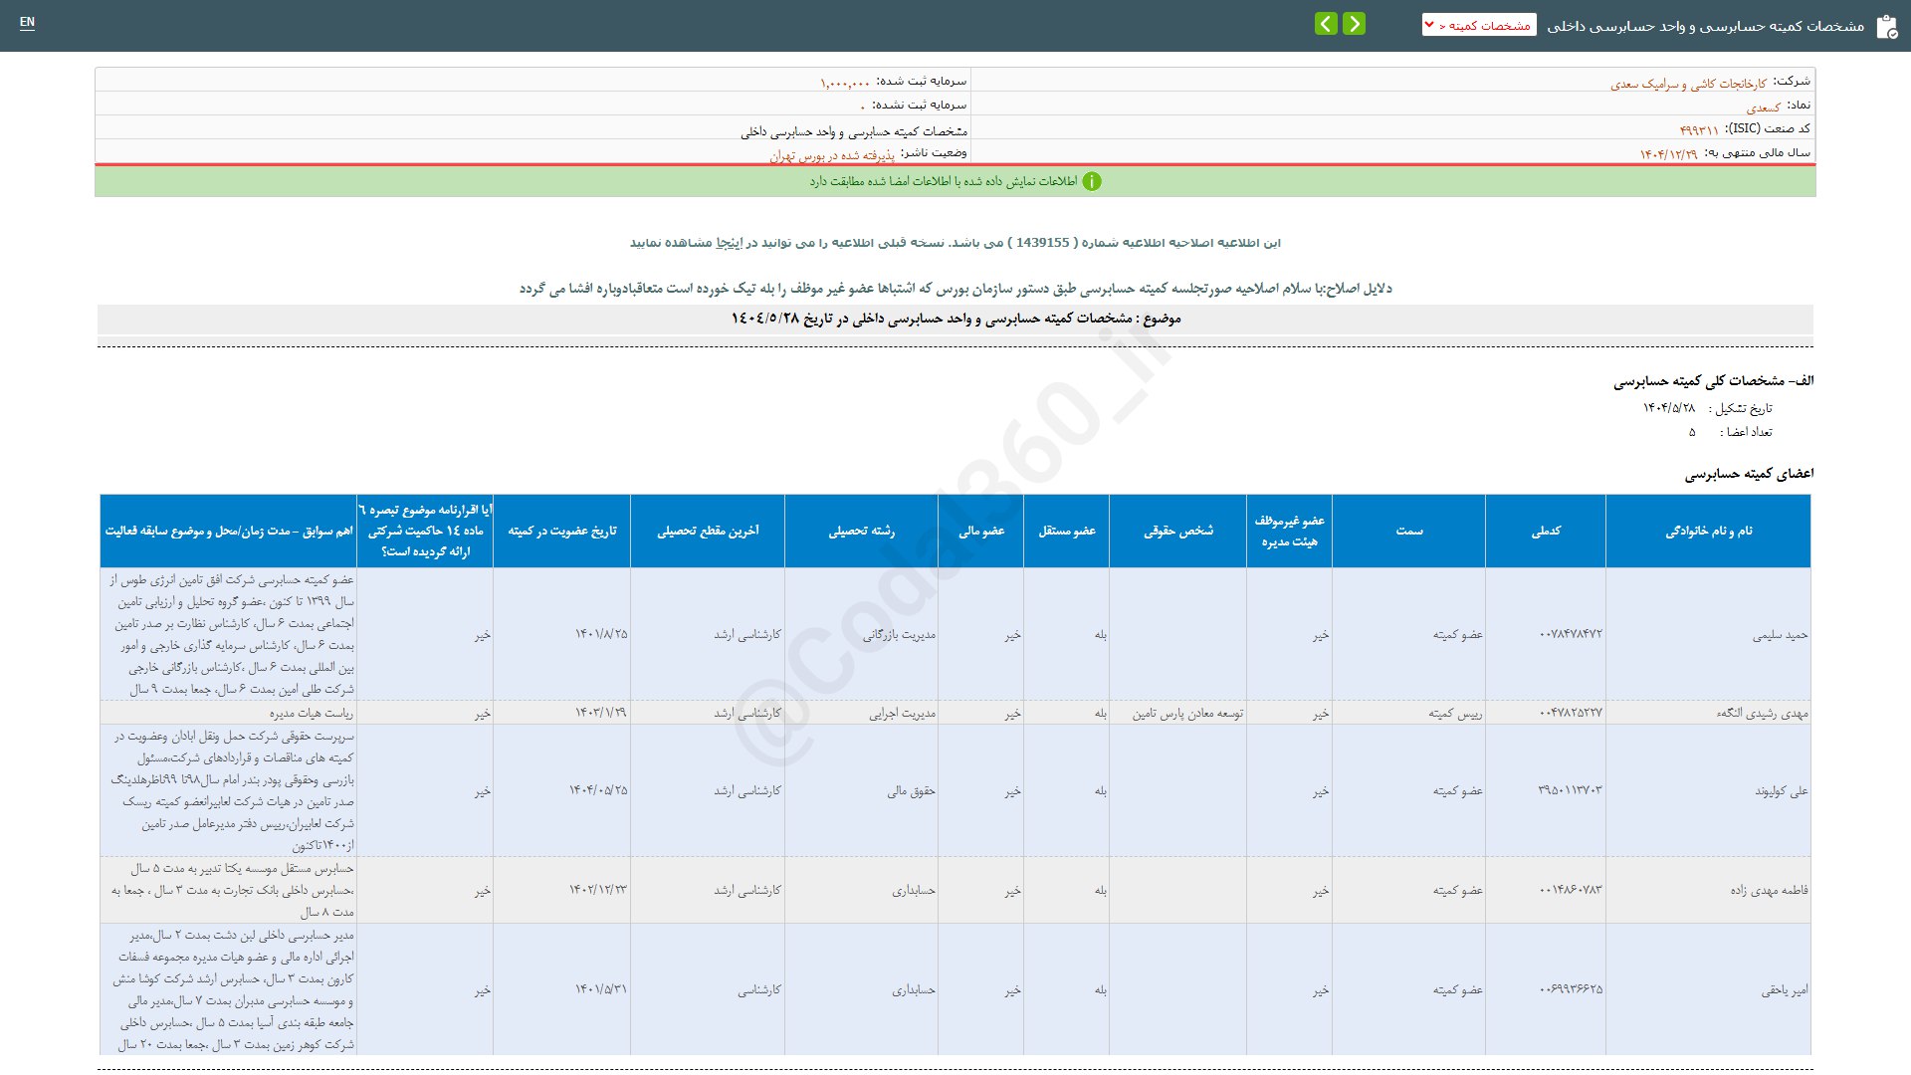1911x1075 pixels.
Task: Click the green info icon in status banner
Action: [x=1092, y=181]
